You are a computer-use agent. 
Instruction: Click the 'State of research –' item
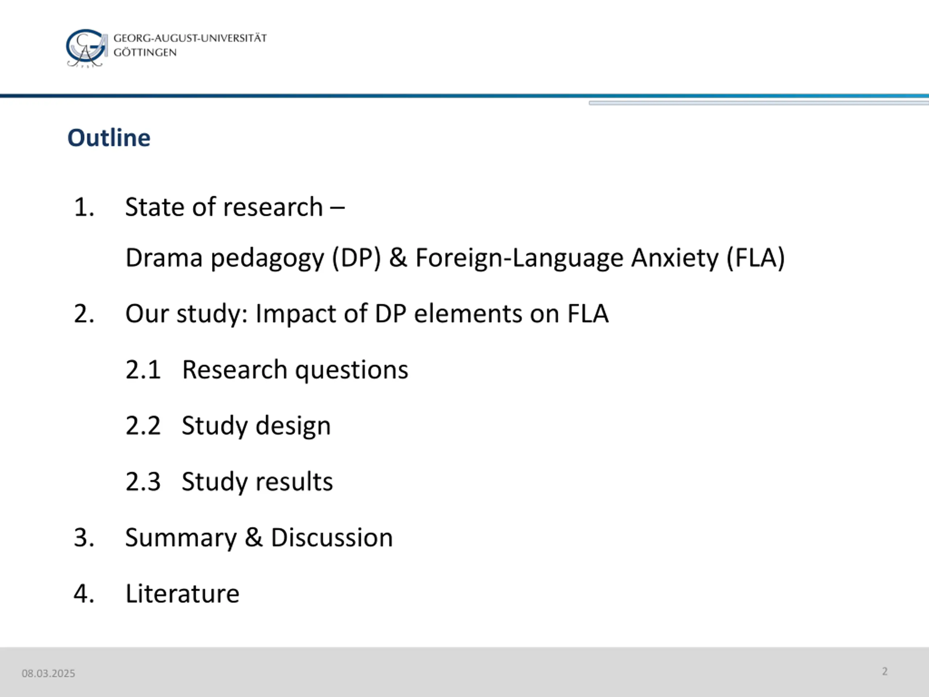click(x=235, y=207)
